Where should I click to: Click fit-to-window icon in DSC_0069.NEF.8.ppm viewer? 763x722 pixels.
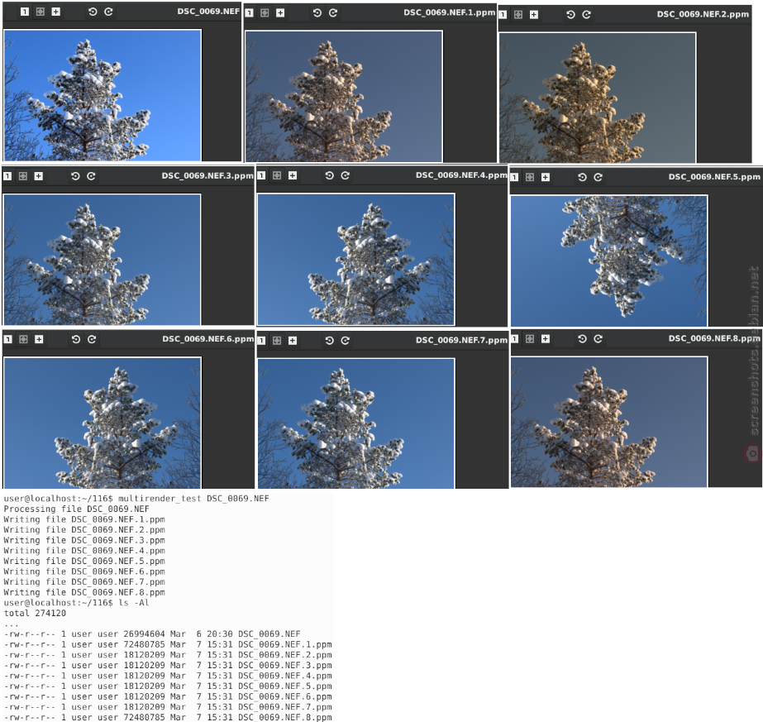click(x=530, y=339)
